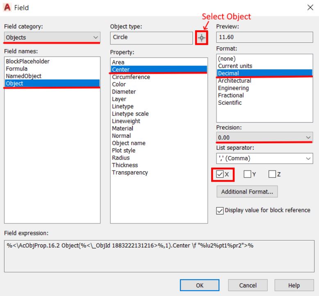This screenshot has height=296, width=319.
Task: Click the Preview field showing 11.60
Action: click(x=264, y=37)
